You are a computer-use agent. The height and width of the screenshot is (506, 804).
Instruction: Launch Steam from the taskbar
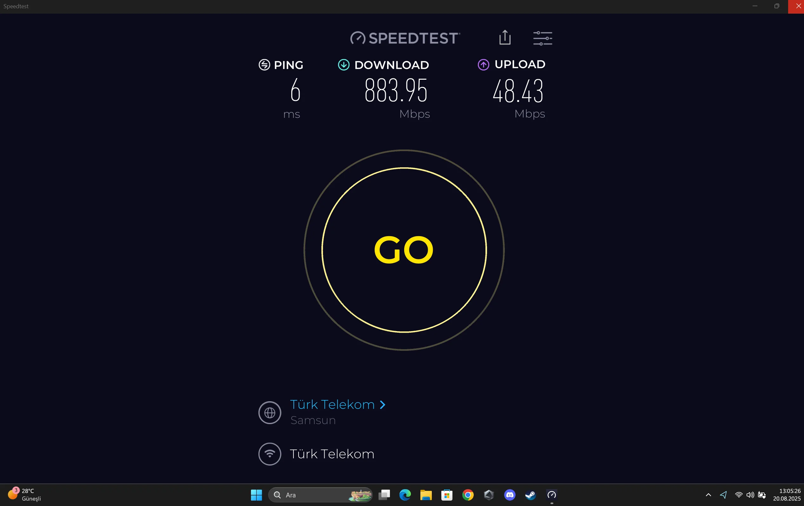coord(531,495)
